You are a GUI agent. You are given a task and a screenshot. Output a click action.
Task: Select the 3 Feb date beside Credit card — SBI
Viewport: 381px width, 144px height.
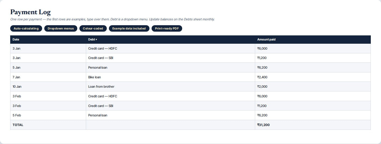pos(48,106)
